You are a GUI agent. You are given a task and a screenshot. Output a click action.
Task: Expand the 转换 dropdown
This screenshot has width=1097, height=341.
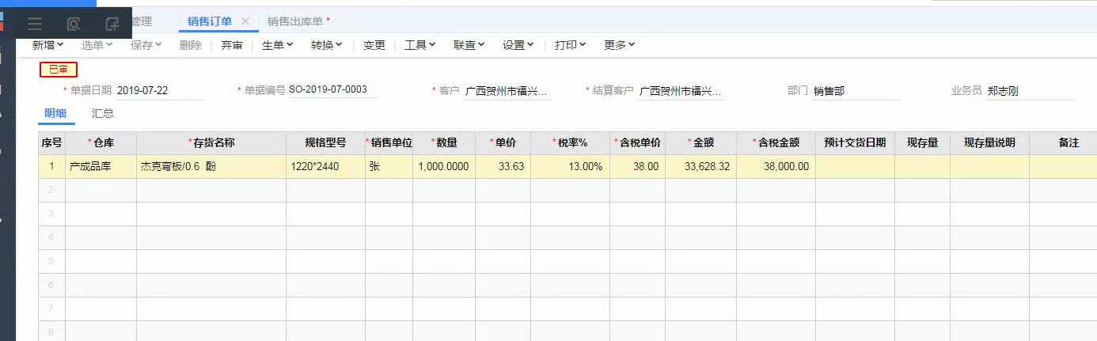coord(327,45)
